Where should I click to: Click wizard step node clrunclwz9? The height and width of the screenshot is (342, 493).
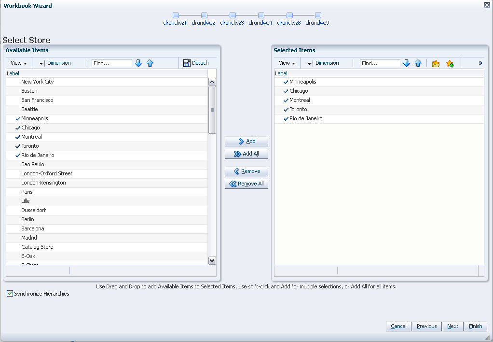[x=318, y=15]
